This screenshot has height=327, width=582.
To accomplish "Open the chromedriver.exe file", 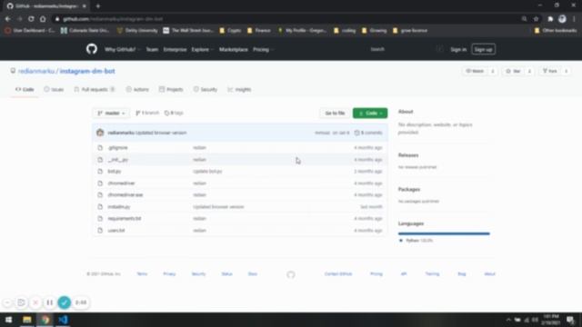I will [x=125, y=194].
